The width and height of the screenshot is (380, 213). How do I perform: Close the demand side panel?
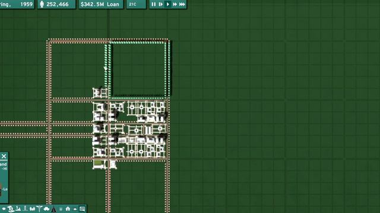point(4,156)
